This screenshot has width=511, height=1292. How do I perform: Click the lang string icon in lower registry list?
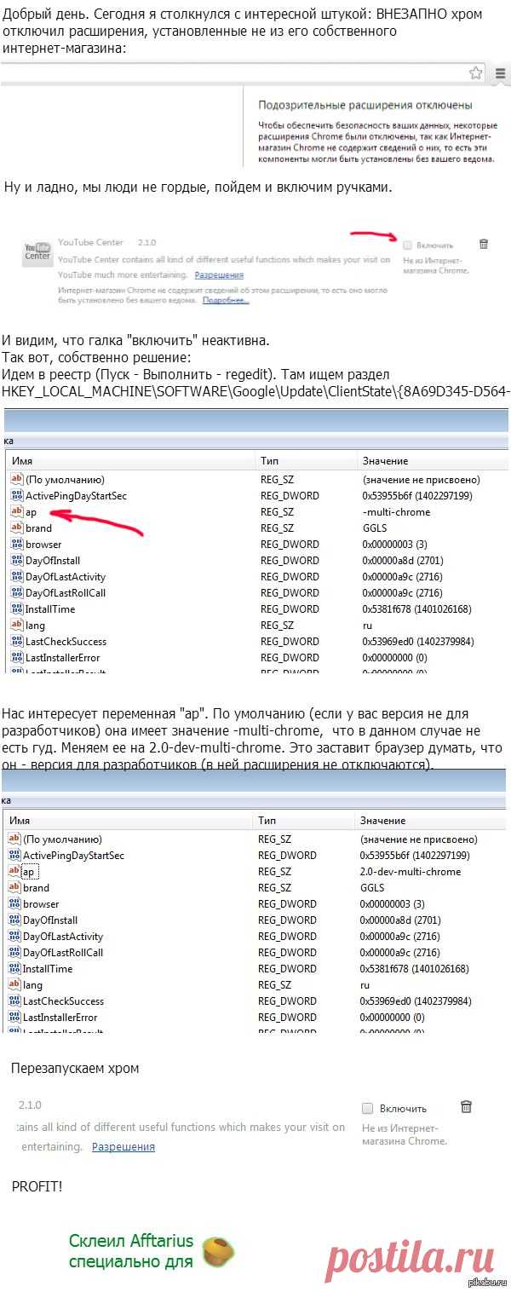tap(14, 984)
